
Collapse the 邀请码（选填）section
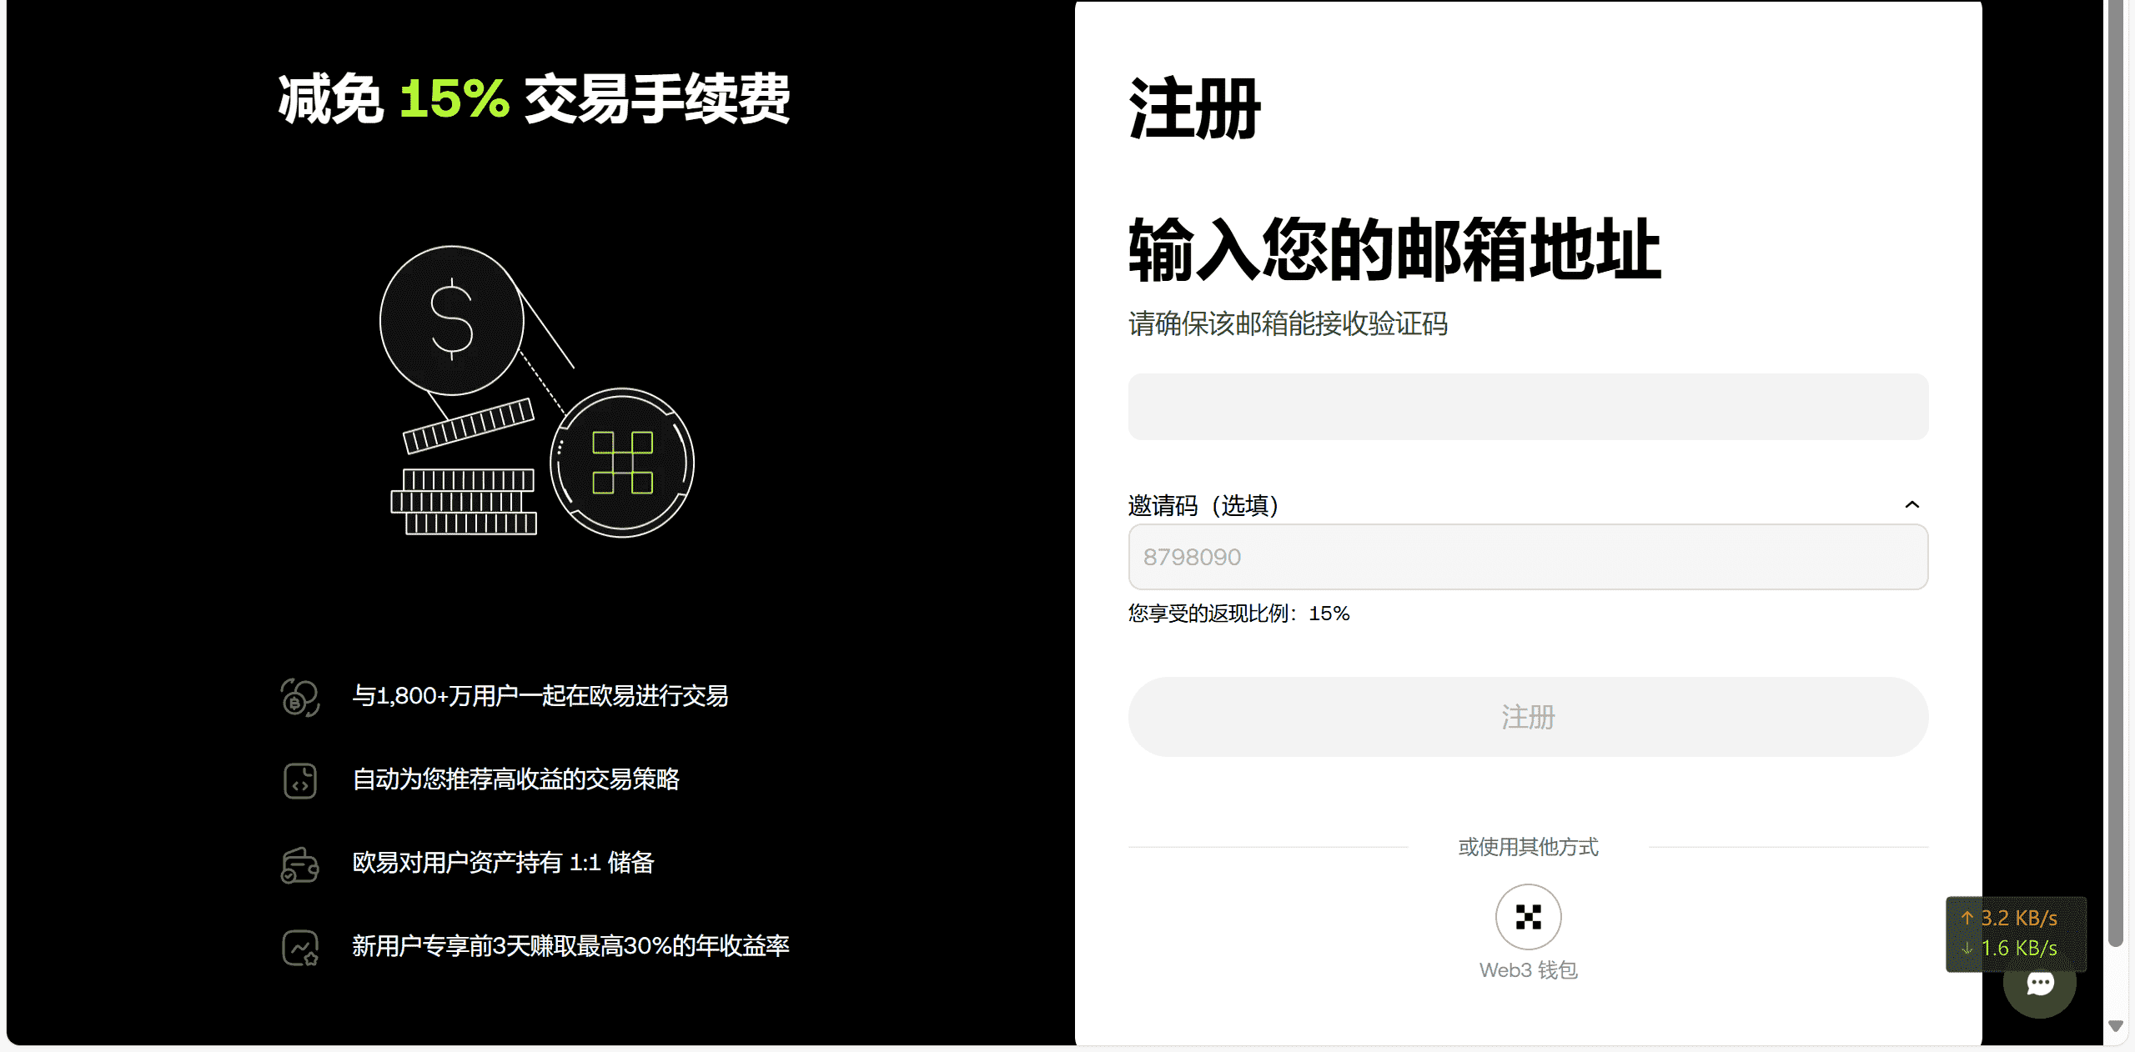pyautogui.click(x=1912, y=504)
